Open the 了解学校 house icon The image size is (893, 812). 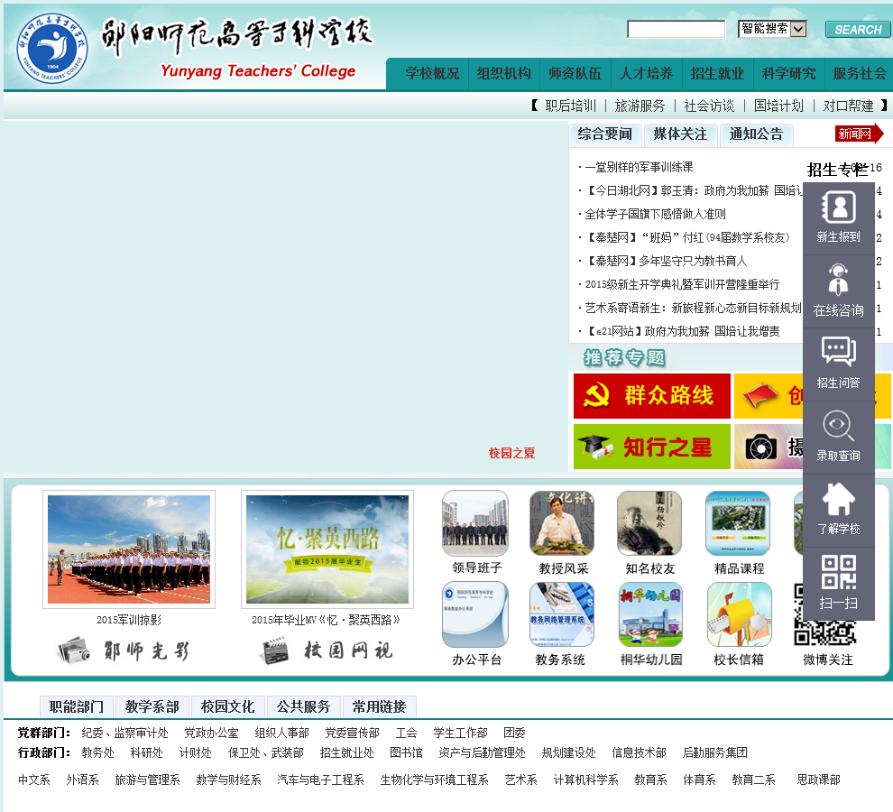coord(838,499)
